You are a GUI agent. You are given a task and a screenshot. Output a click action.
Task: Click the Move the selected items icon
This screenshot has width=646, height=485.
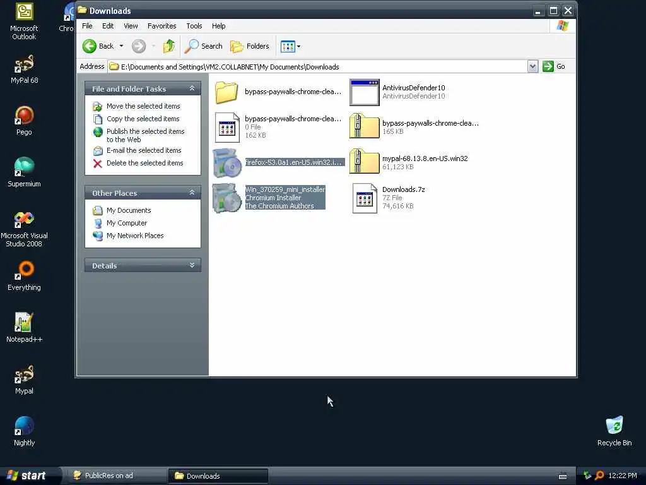point(98,106)
